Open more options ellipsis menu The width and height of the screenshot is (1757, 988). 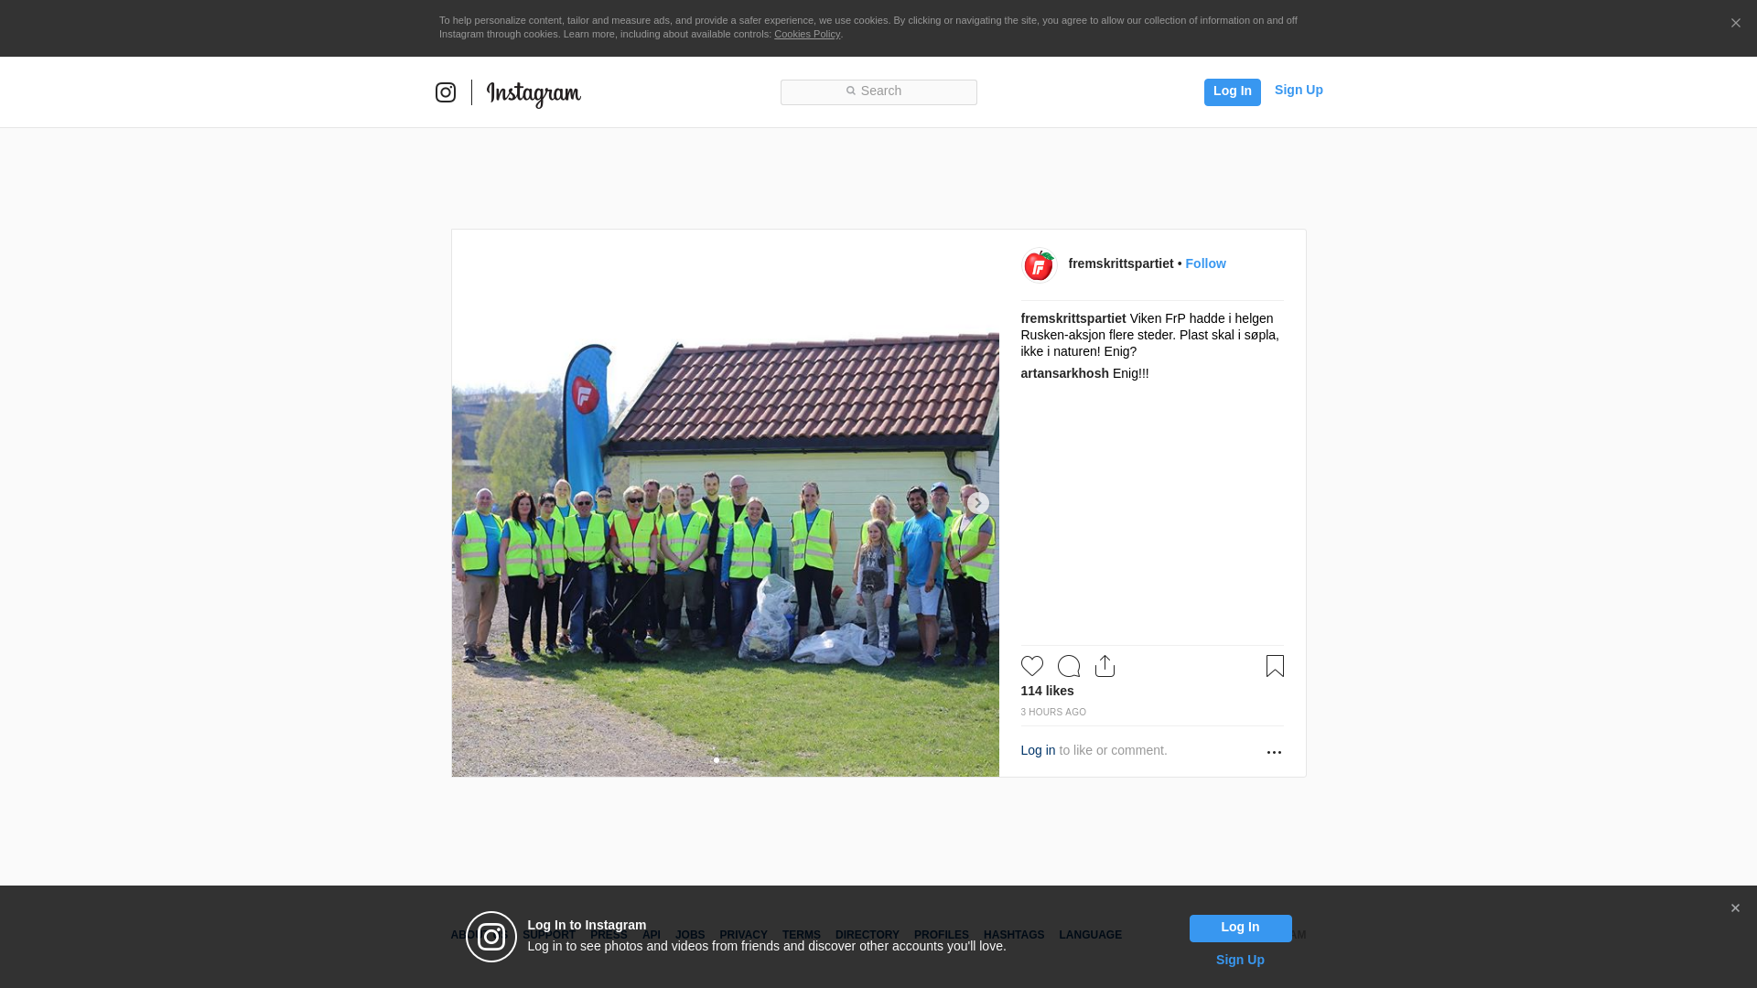1274,752
